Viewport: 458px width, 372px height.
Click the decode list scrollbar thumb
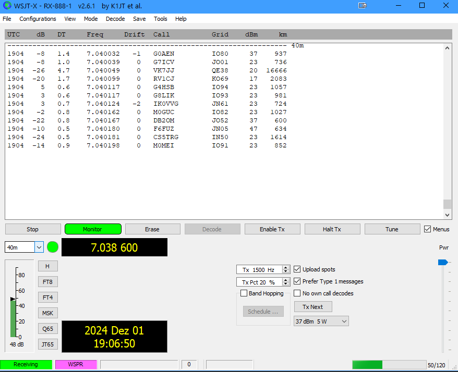447,204
